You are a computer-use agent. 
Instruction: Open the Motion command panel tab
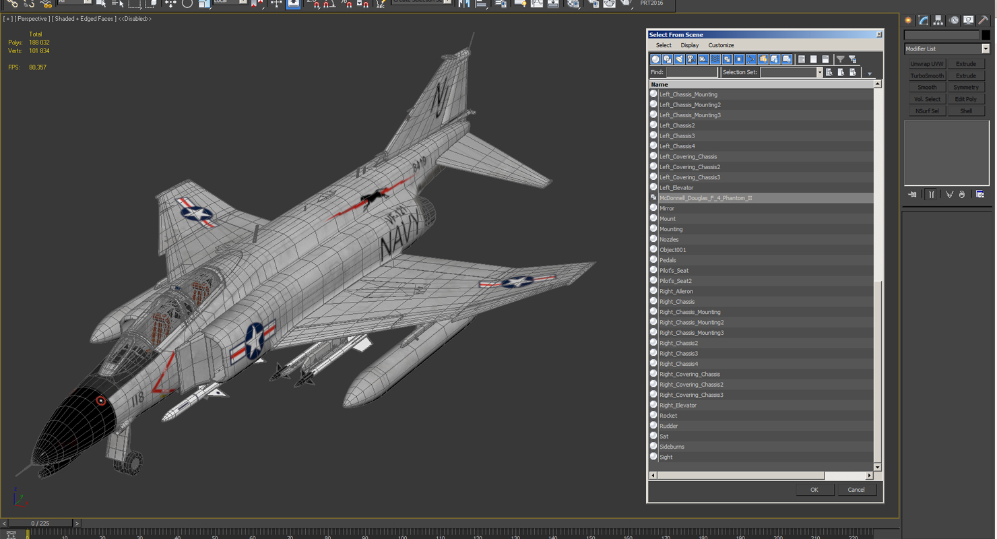click(954, 20)
